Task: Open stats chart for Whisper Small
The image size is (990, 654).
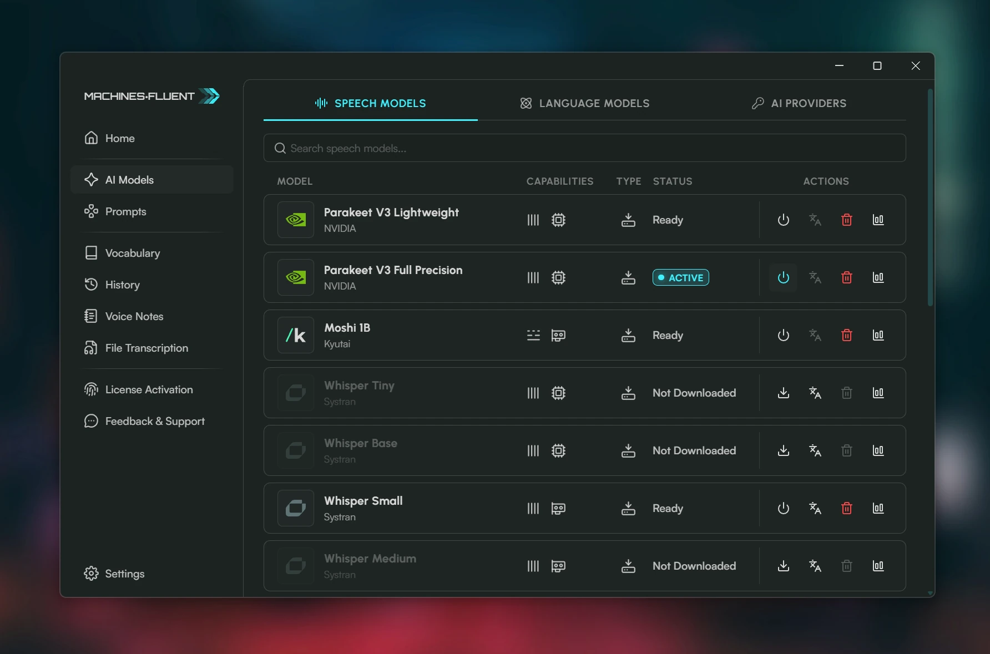Action: (x=878, y=508)
